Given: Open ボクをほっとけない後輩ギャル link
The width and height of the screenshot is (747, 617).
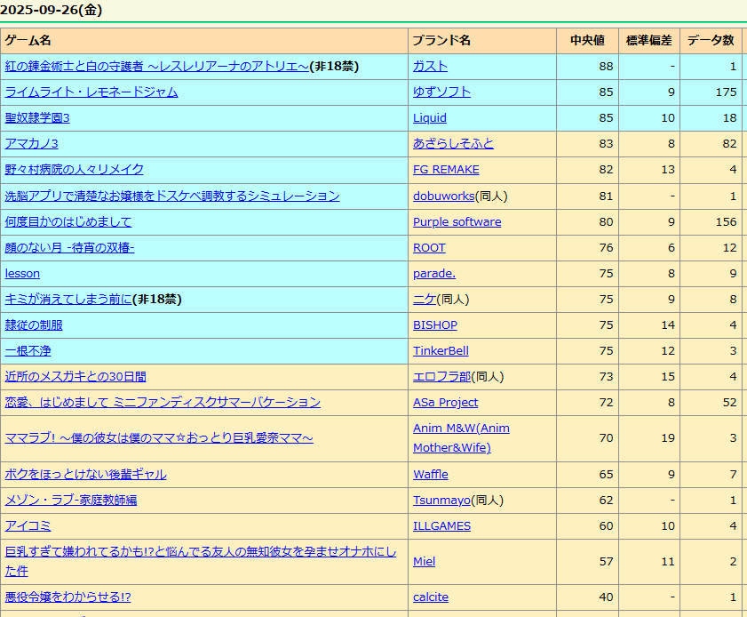Looking at the screenshot, I should [86, 474].
